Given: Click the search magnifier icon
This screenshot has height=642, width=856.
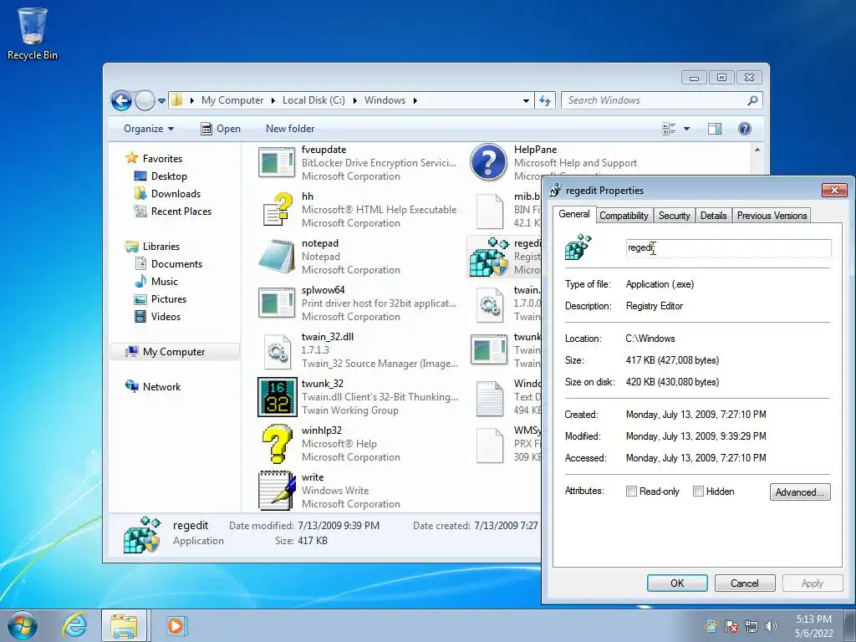Looking at the screenshot, I should click(x=752, y=100).
